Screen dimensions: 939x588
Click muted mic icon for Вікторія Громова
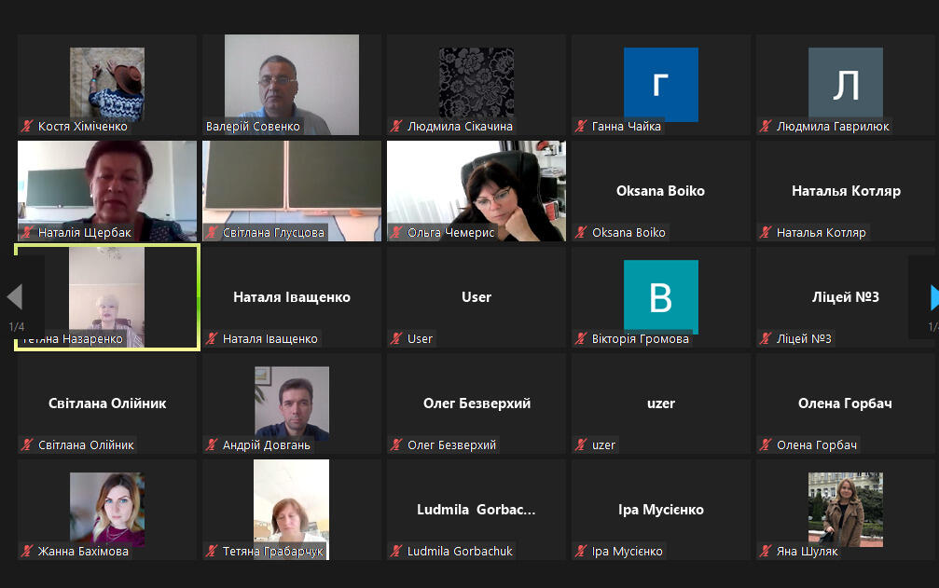pyautogui.click(x=580, y=338)
